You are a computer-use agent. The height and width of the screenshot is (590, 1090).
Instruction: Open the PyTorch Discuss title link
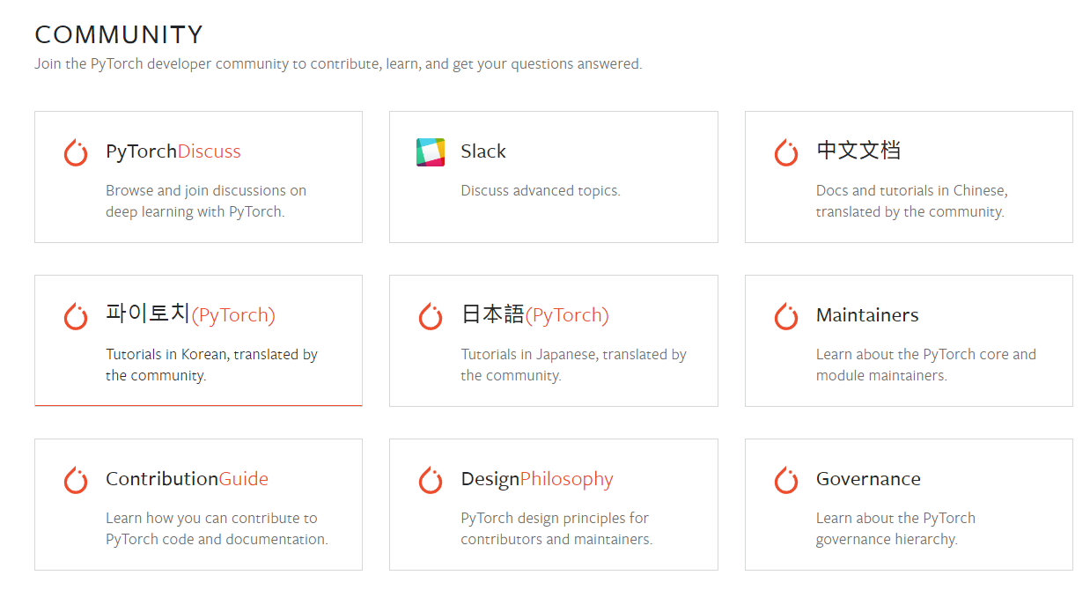[x=173, y=151]
